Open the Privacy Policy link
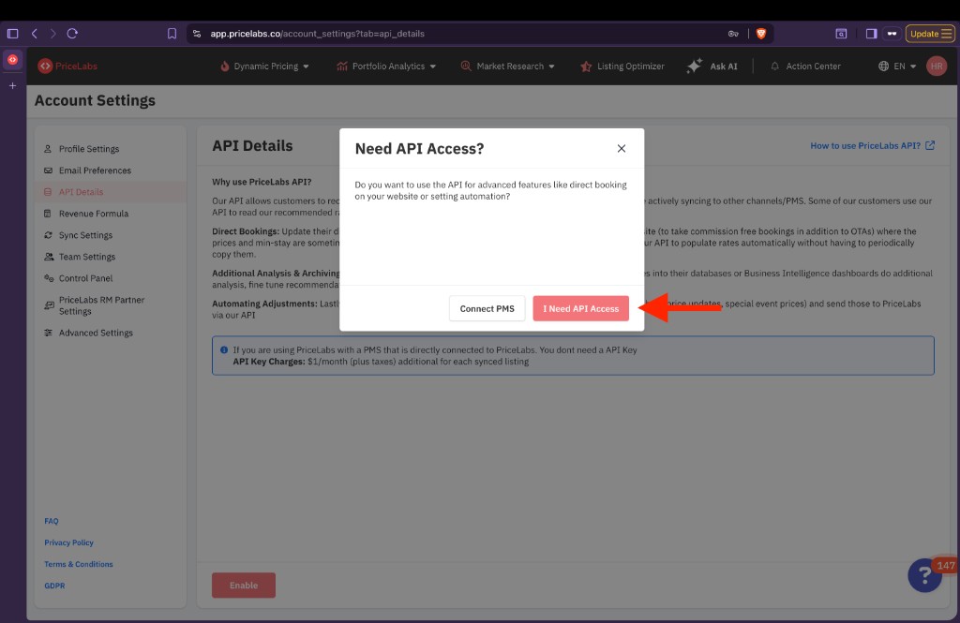Viewport: 960px width, 623px height. (x=68, y=542)
